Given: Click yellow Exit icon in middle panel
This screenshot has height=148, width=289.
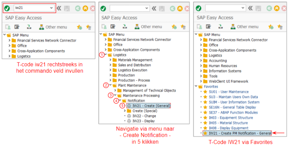Looking at the screenshot, I should click(x=180, y=8).
